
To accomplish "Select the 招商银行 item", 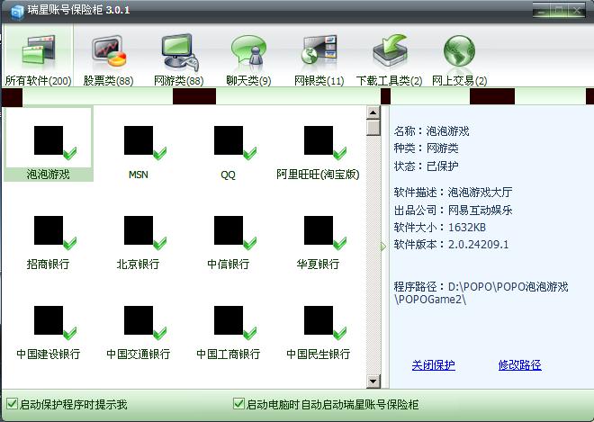I will coord(48,242).
